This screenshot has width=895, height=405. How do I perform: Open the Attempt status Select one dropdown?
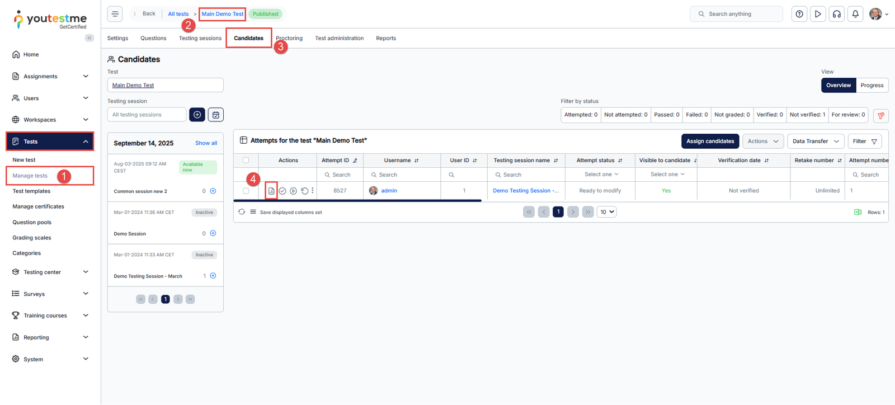point(601,175)
